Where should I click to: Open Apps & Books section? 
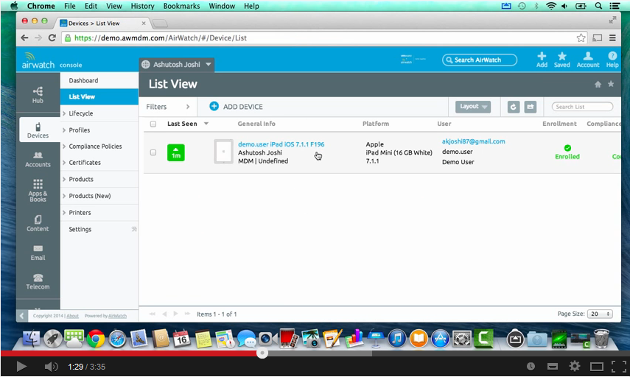point(38,190)
